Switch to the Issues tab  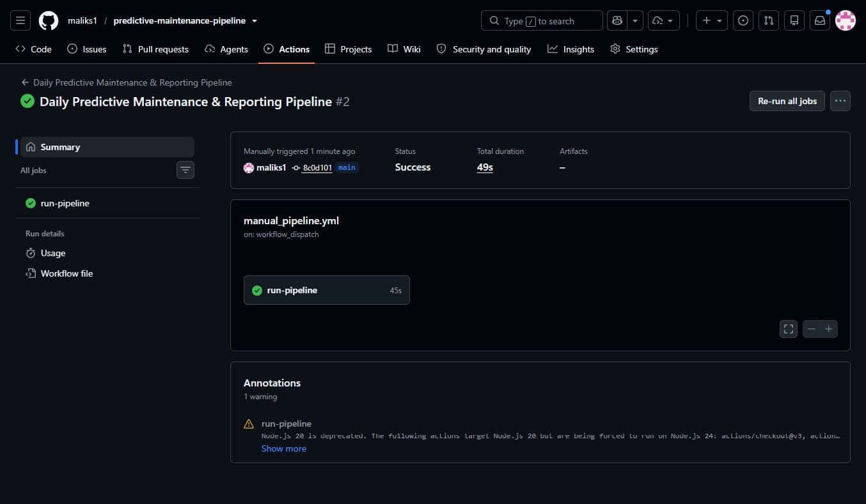click(x=87, y=49)
